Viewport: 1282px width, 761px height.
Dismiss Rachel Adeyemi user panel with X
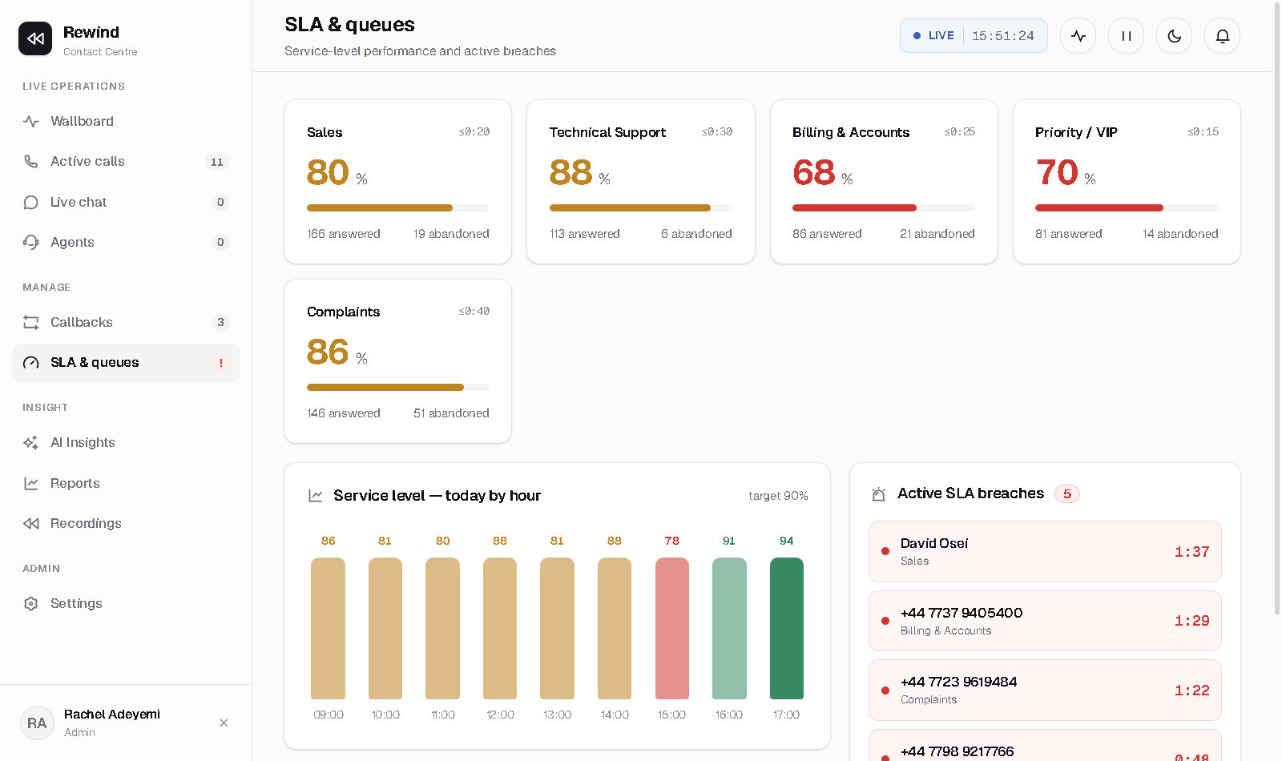click(224, 723)
